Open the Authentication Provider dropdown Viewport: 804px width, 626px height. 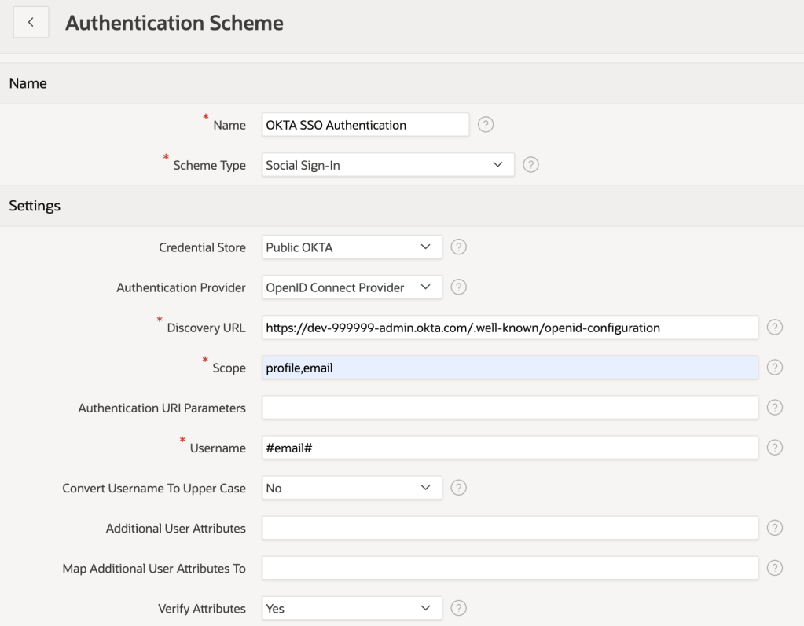(x=351, y=287)
